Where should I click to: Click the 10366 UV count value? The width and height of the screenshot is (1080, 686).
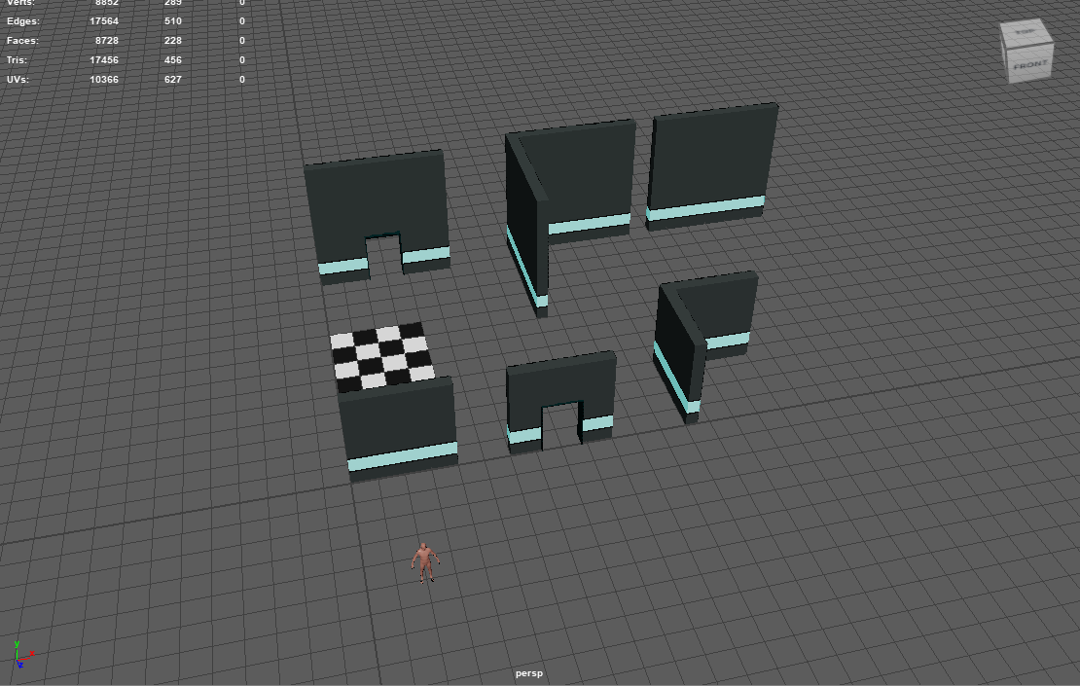coord(104,79)
